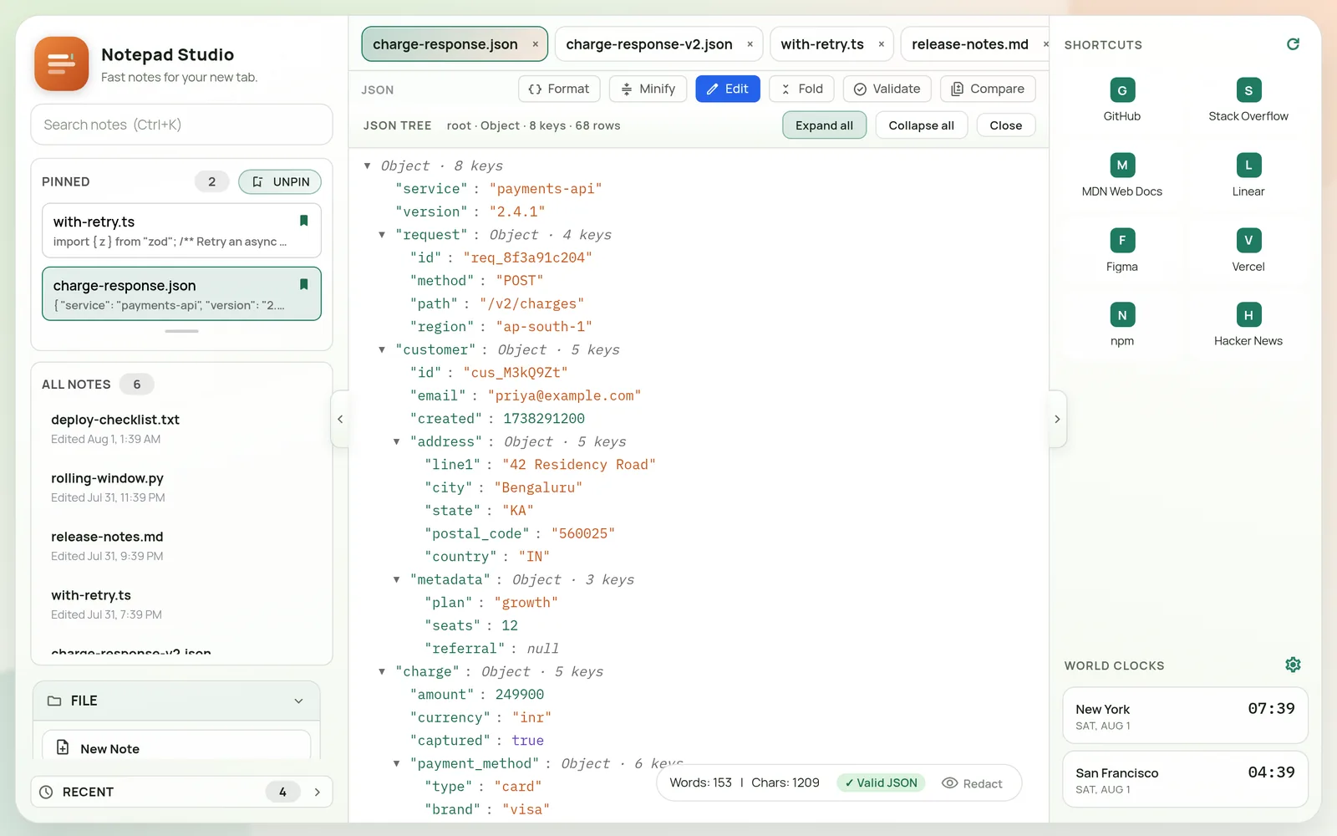Collapse the "metadata" object node
The width and height of the screenshot is (1337, 836).
pos(397,579)
